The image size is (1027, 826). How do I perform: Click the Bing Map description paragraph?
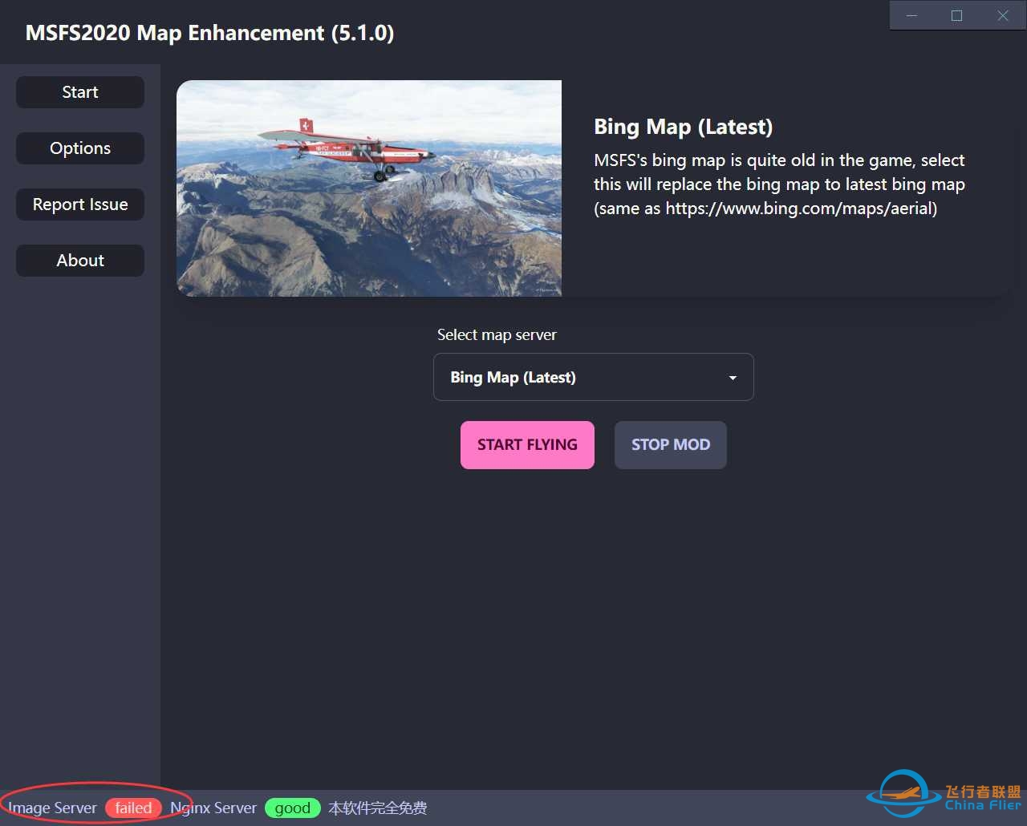[779, 184]
